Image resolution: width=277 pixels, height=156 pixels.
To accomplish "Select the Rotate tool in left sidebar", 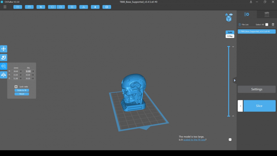I will coord(4,57).
